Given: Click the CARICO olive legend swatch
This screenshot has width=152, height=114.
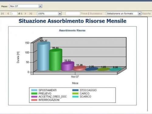Looking at the screenshot, I should tap(75, 93).
